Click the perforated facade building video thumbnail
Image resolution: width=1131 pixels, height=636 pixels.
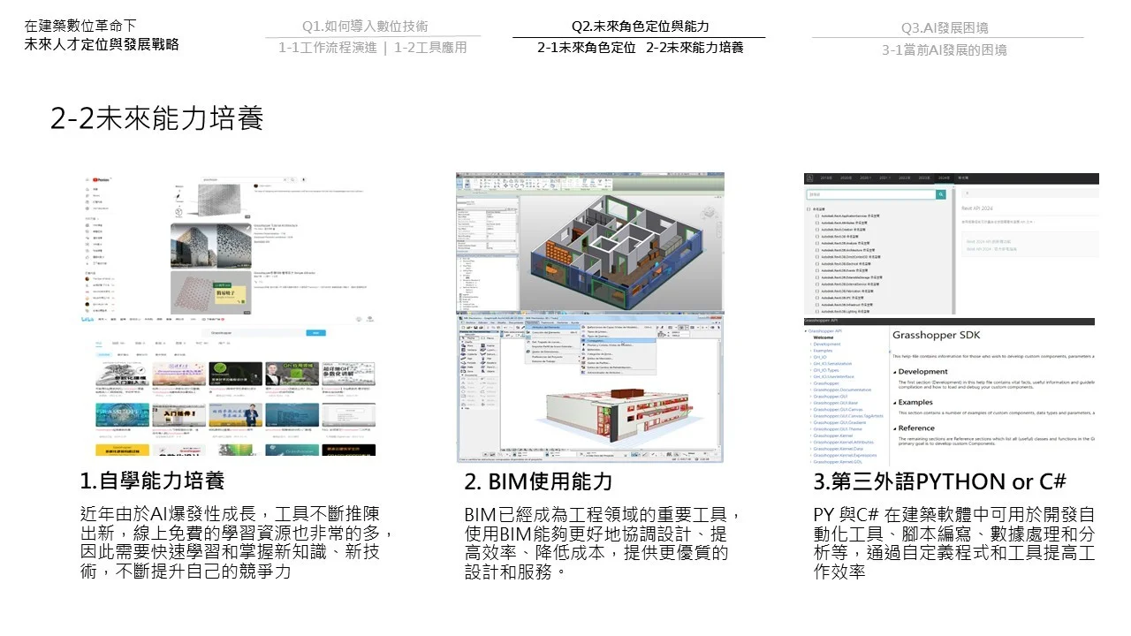209,245
